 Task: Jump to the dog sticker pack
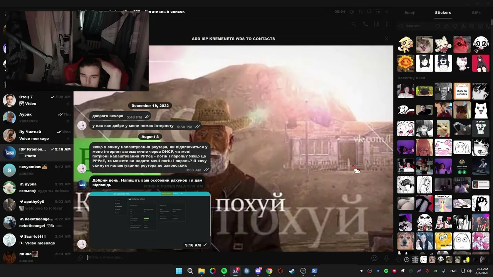point(432,260)
